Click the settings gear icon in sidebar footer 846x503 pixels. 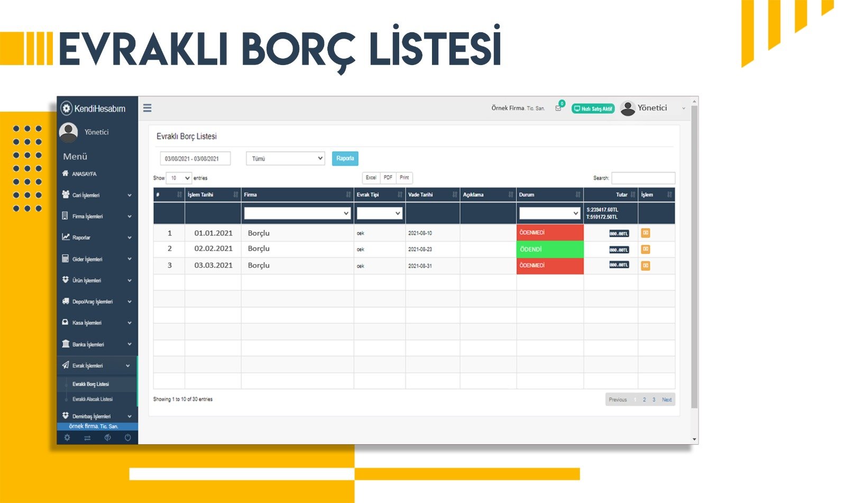[x=67, y=437]
